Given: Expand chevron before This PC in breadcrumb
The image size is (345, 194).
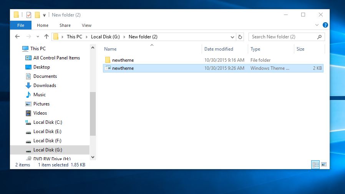Looking at the screenshot, I should point(63,37).
